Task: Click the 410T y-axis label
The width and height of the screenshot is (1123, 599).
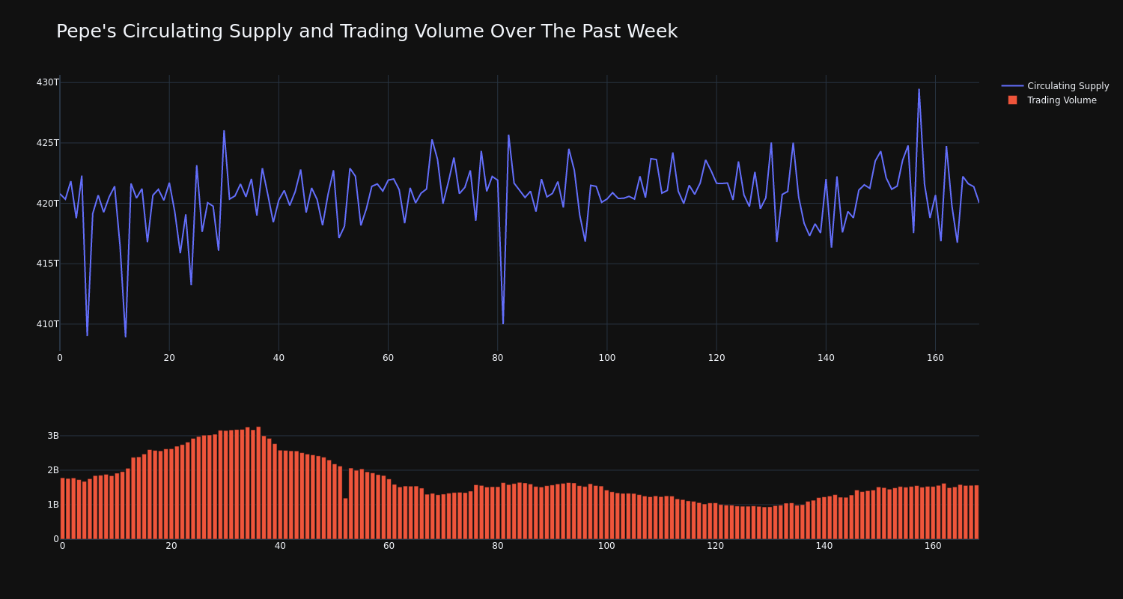Action: point(47,324)
